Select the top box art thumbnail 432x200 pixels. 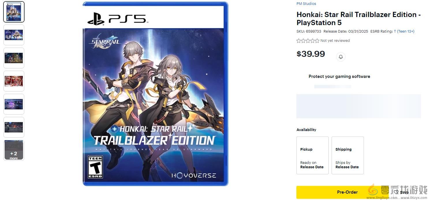[x=14, y=12]
